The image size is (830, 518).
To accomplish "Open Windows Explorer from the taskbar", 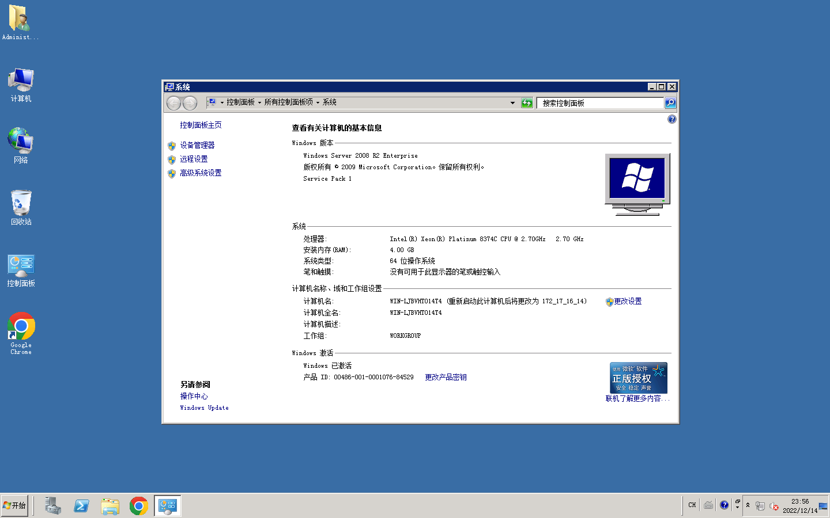I will tap(110, 505).
